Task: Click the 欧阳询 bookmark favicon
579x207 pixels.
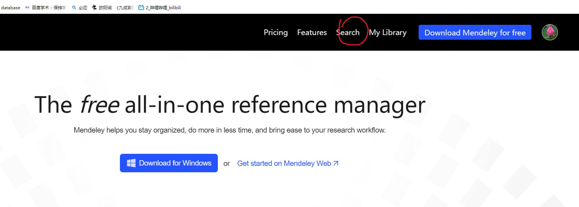Action: 94,7
